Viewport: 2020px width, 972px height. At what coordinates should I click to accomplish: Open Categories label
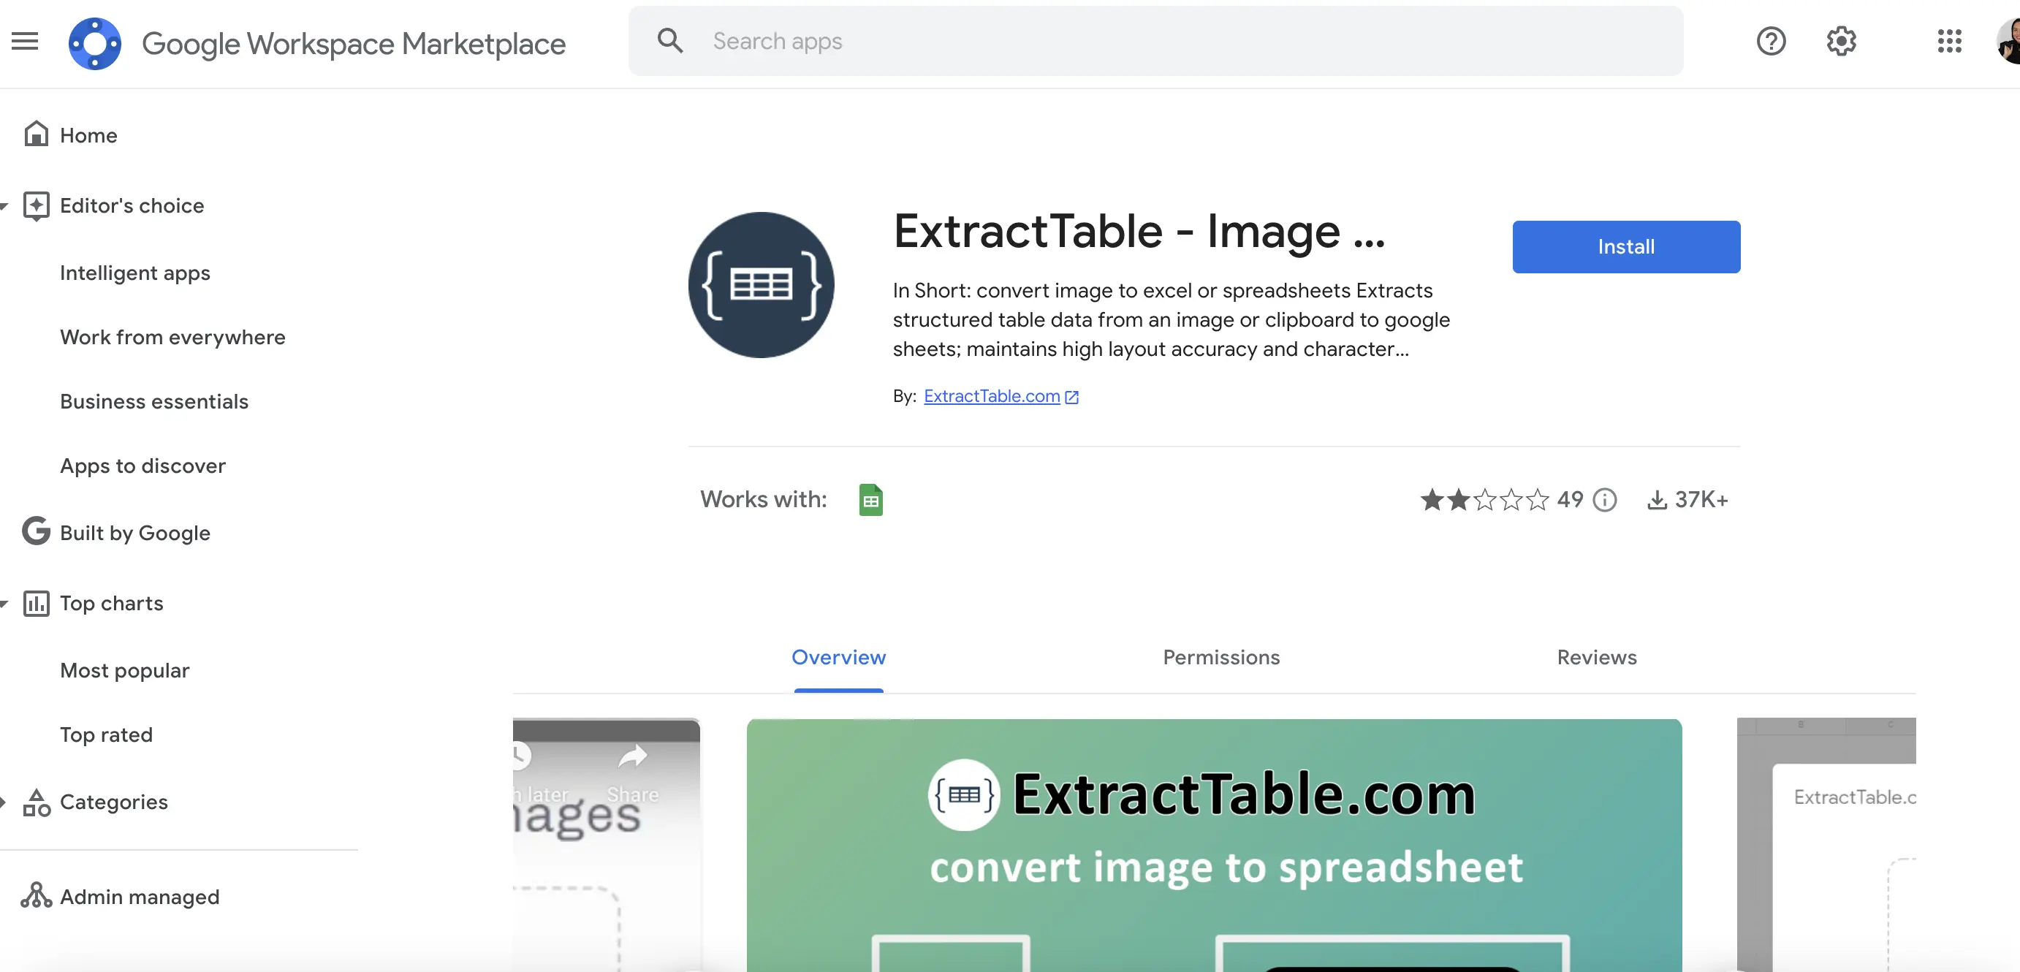click(114, 802)
